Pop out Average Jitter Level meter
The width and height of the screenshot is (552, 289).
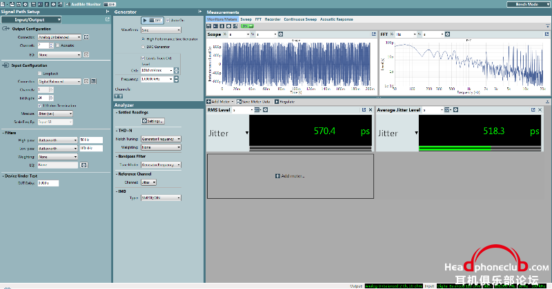pyautogui.click(x=533, y=110)
